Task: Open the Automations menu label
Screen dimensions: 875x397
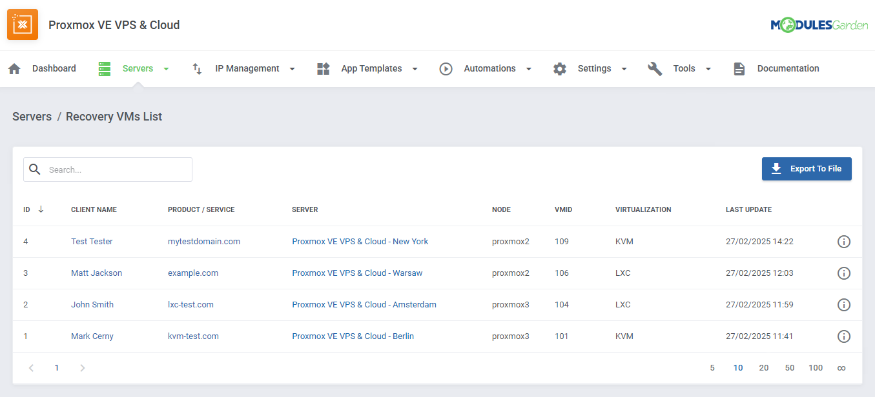Action: coord(489,69)
